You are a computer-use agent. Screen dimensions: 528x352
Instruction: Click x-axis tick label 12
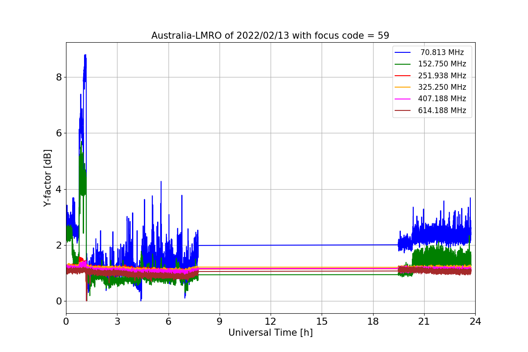[x=271, y=322]
